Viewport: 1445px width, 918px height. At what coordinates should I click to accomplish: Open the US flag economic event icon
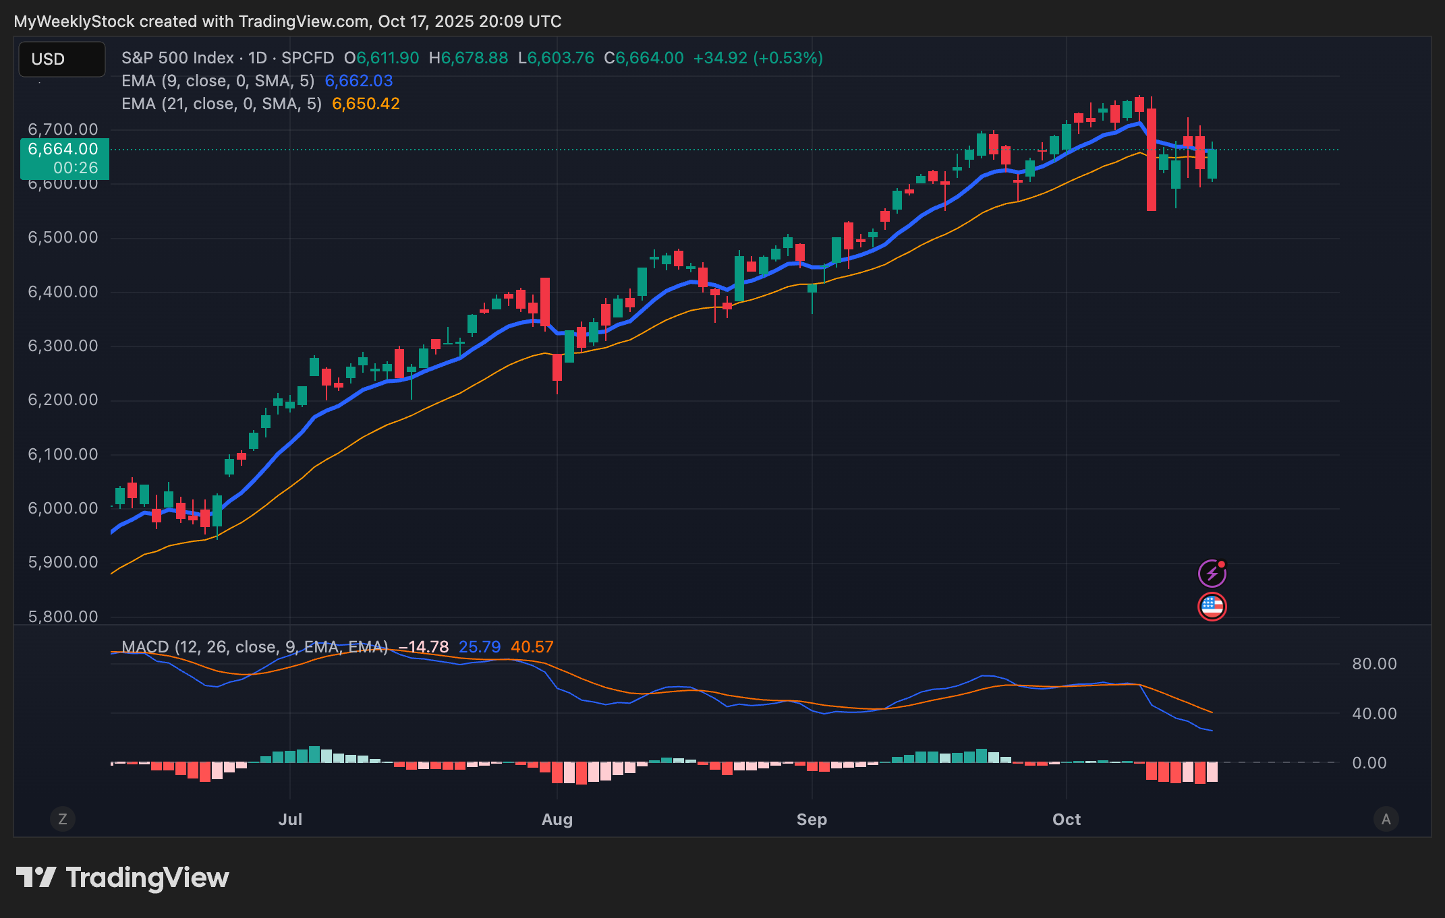1212,607
